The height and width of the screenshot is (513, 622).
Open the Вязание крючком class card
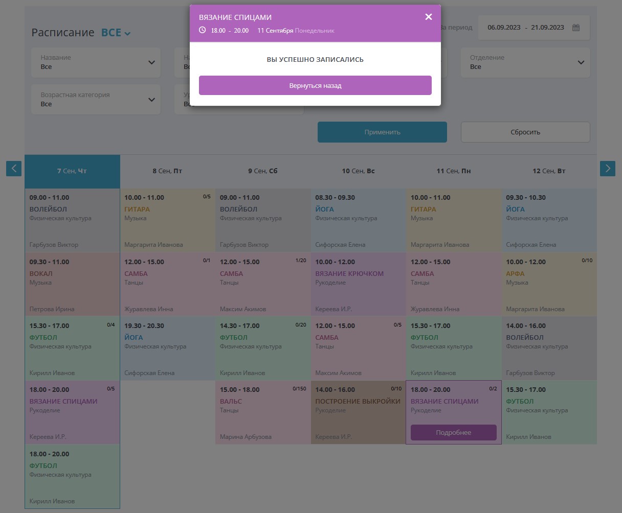[358, 285]
